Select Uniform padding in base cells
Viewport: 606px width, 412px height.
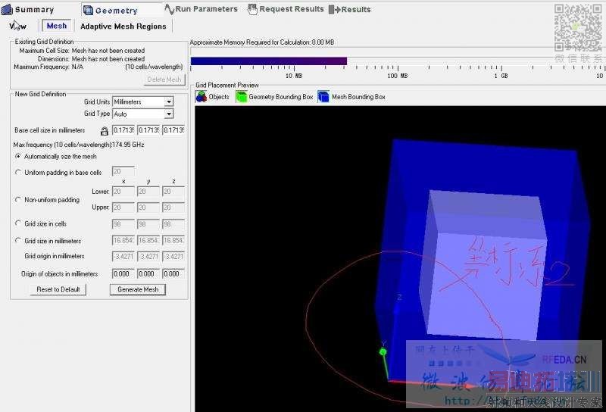(x=18, y=173)
